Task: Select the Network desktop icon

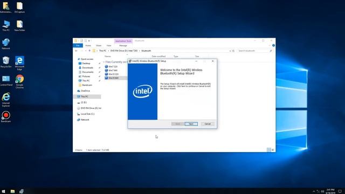Action: 6,44
